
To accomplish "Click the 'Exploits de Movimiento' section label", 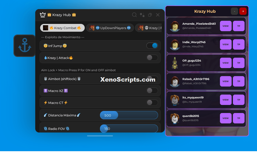I will 63,37.
